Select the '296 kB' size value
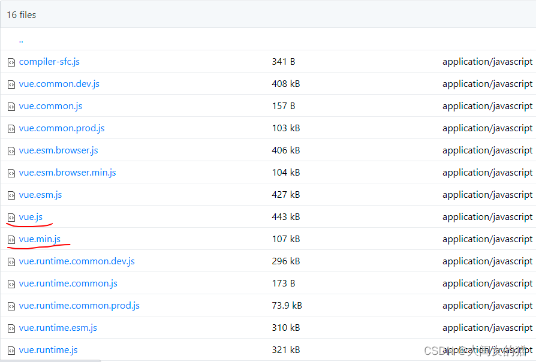This screenshot has width=536, height=362. click(x=286, y=261)
